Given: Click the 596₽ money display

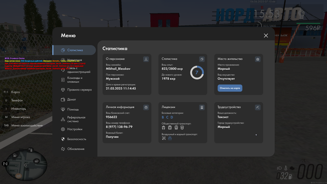Looking at the screenshot, I should [313, 28].
